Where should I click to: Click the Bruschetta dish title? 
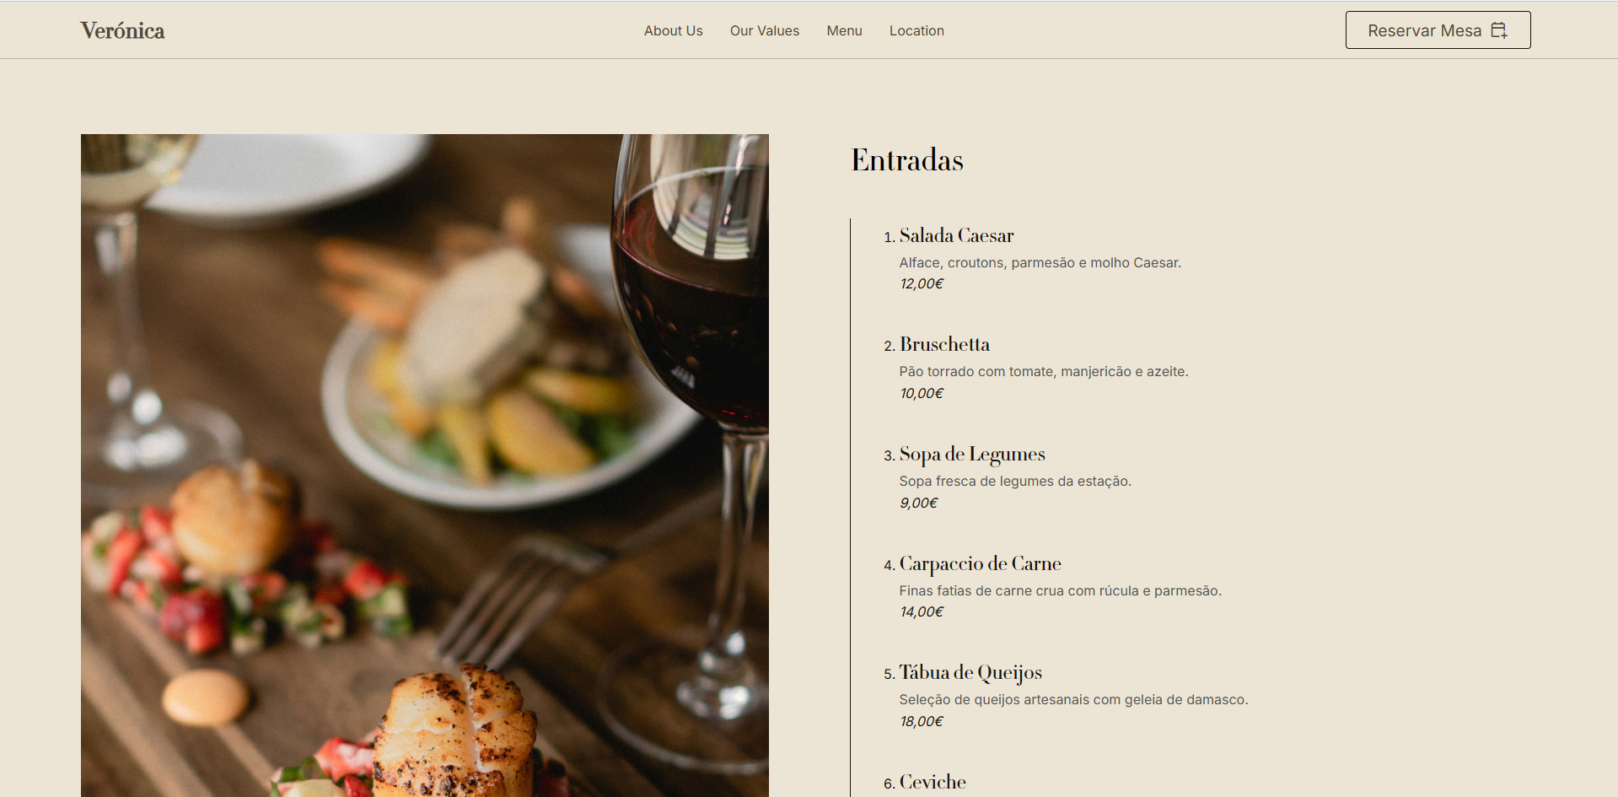pyautogui.click(x=944, y=344)
